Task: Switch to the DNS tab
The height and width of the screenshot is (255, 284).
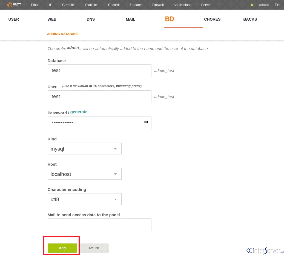Action: (x=91, y=19)
